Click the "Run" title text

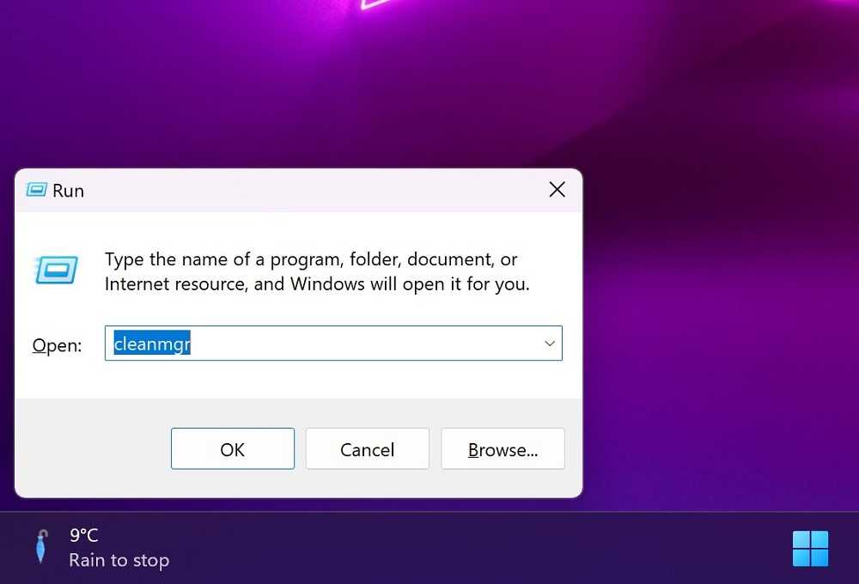click(x=69, y=191)
